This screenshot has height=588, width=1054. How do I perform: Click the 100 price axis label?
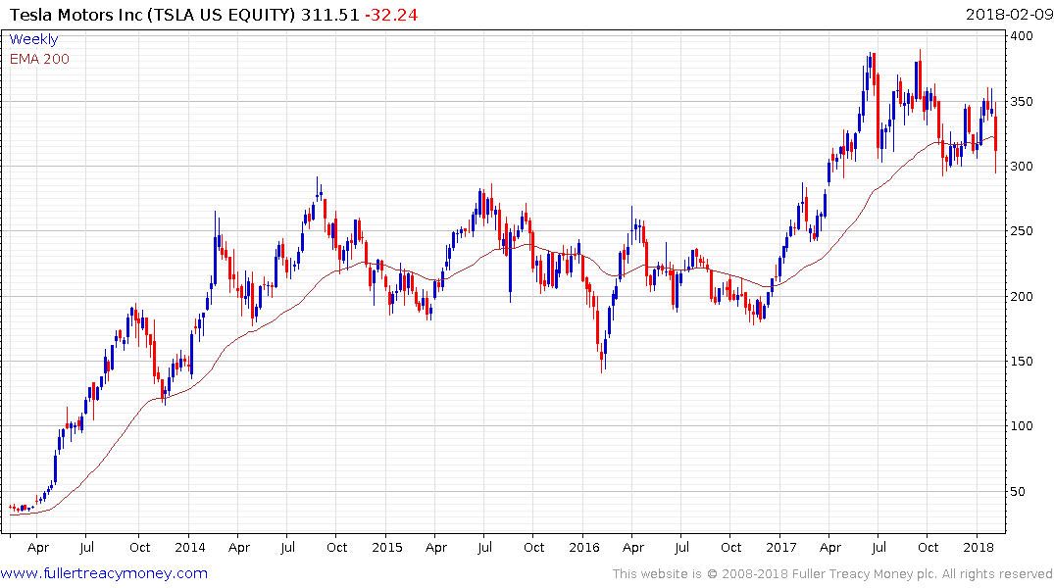1022,425
